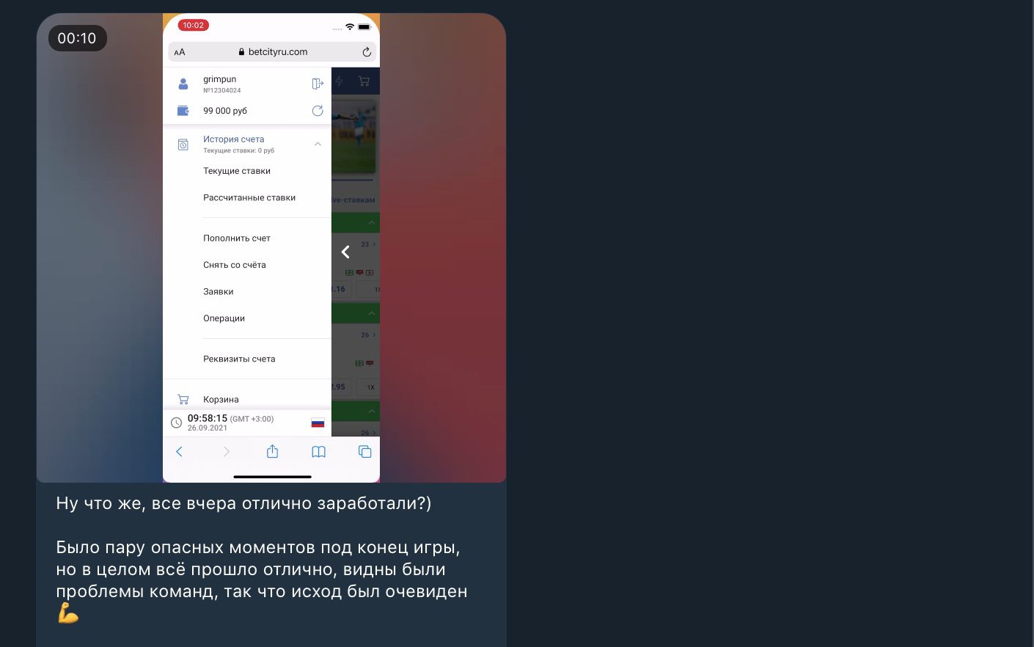Viewport: 1034px width, 647px height.
Task: Open the Safari share sheet icon
Action: pos(272,451)
